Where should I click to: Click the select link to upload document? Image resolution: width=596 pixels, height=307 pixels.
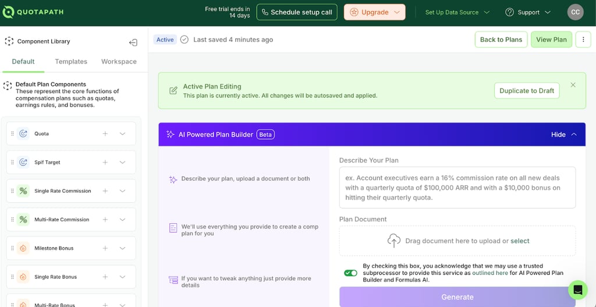click(x=520, y=241)
